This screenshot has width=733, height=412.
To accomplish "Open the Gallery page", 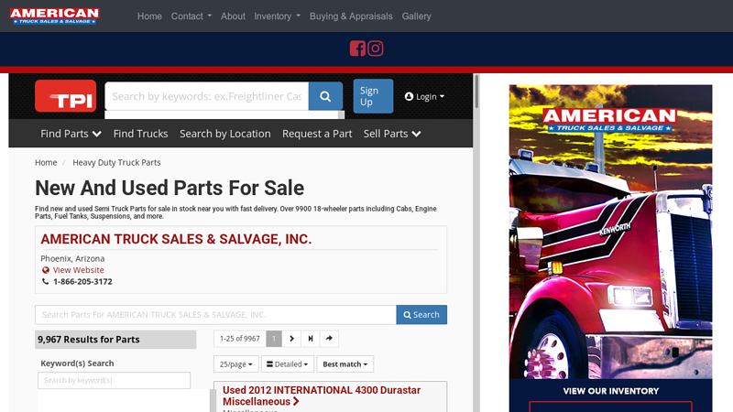I will [417, 16].
